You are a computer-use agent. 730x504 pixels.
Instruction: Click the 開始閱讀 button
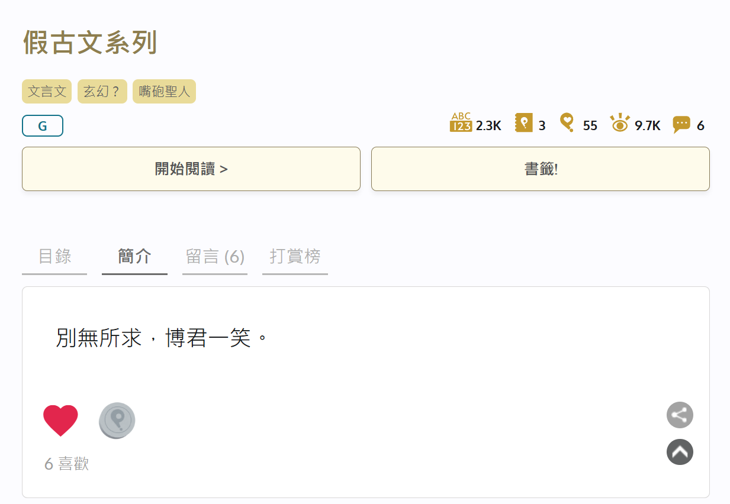(191, 169)
